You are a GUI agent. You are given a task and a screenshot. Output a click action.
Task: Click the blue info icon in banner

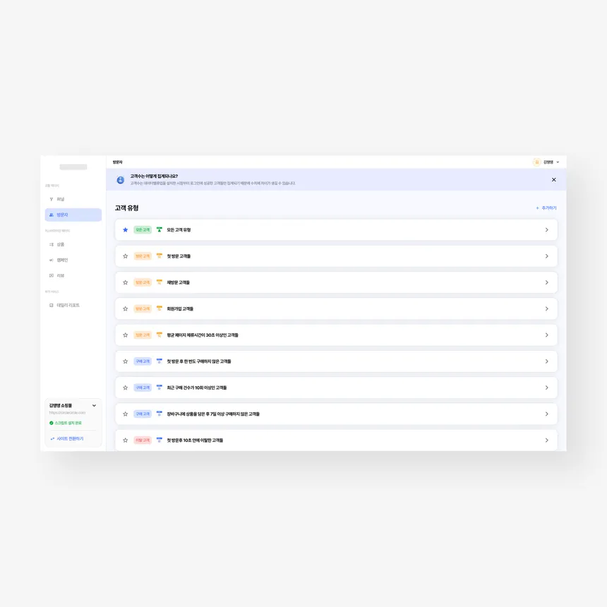tap(121, 180)
